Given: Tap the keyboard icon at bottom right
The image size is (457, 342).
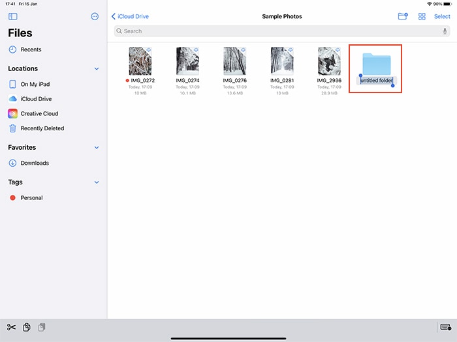Looking at the screenshot, I should pos(446,327).
